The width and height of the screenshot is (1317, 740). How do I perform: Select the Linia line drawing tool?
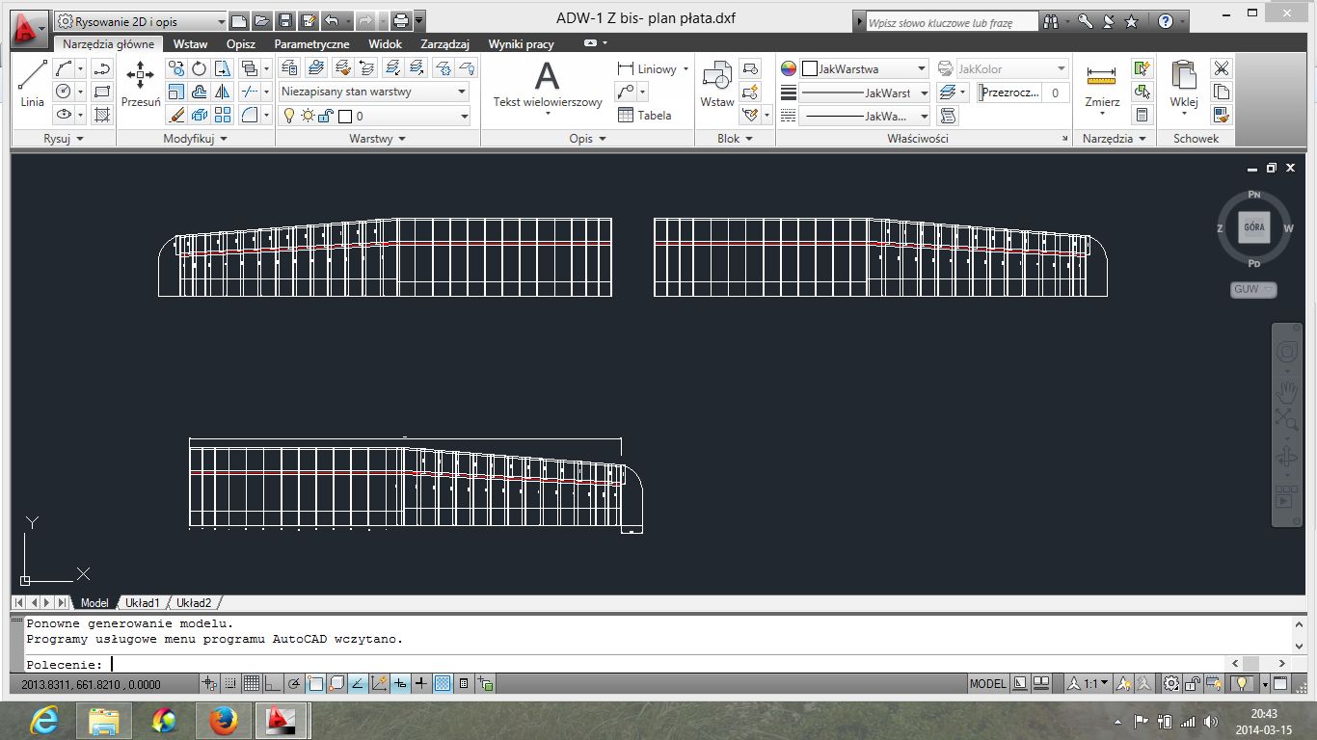pyautogui.click(x=32, y=83)
